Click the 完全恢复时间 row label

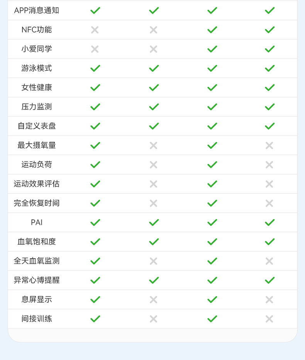point(37,203)
